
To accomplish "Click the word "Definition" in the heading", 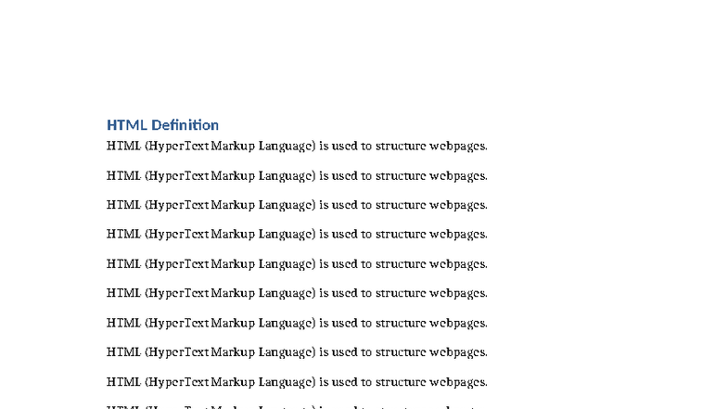I will pyautogui.click(x=185, y=125).
